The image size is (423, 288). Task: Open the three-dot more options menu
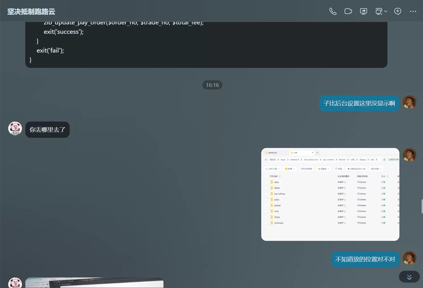coord(413,11)
